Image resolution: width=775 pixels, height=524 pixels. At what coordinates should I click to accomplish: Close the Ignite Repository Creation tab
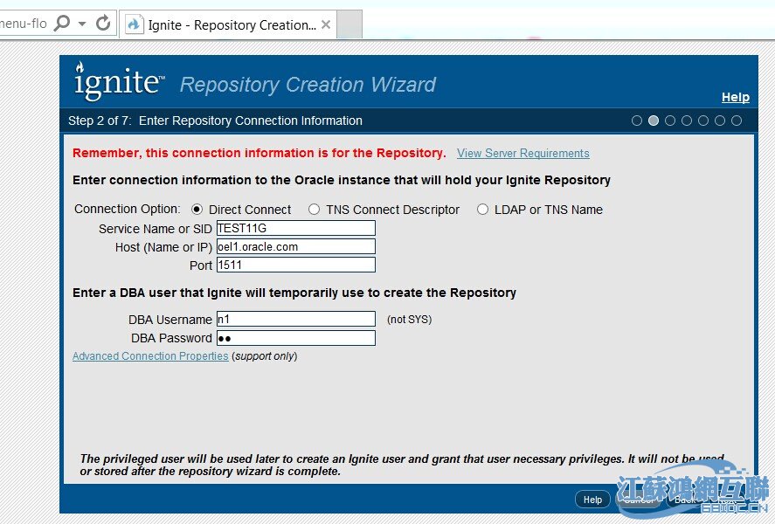(326, 24)
